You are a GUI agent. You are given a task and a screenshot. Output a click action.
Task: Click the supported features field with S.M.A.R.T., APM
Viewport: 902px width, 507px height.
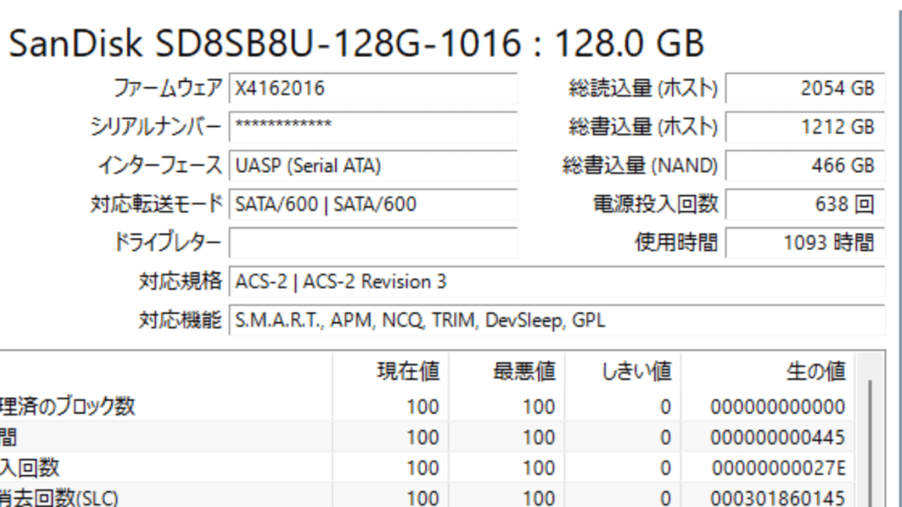click(x=555, y=320)
